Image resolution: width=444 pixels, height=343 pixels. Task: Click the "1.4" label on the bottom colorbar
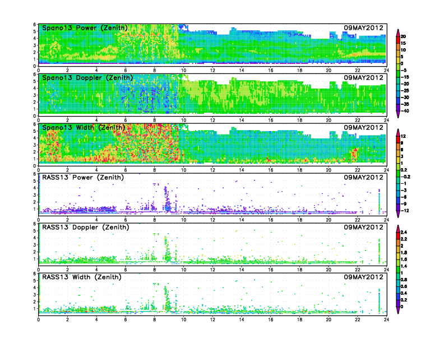[404, 266]
